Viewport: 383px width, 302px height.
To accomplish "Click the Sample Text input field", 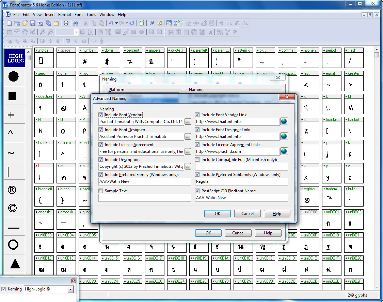I will click(x=145, y=198).
